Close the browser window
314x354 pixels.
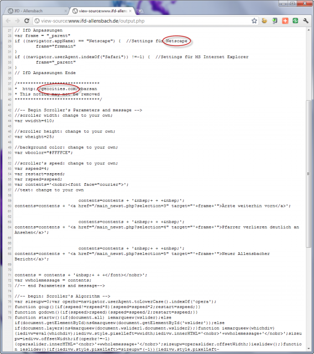(x=305, y=3)
